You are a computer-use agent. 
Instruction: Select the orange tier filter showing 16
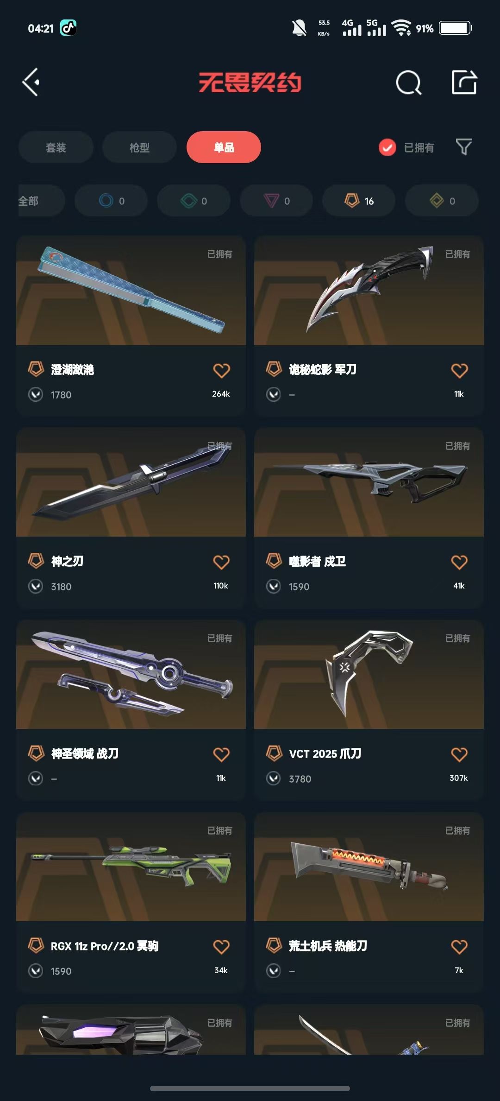359,201
